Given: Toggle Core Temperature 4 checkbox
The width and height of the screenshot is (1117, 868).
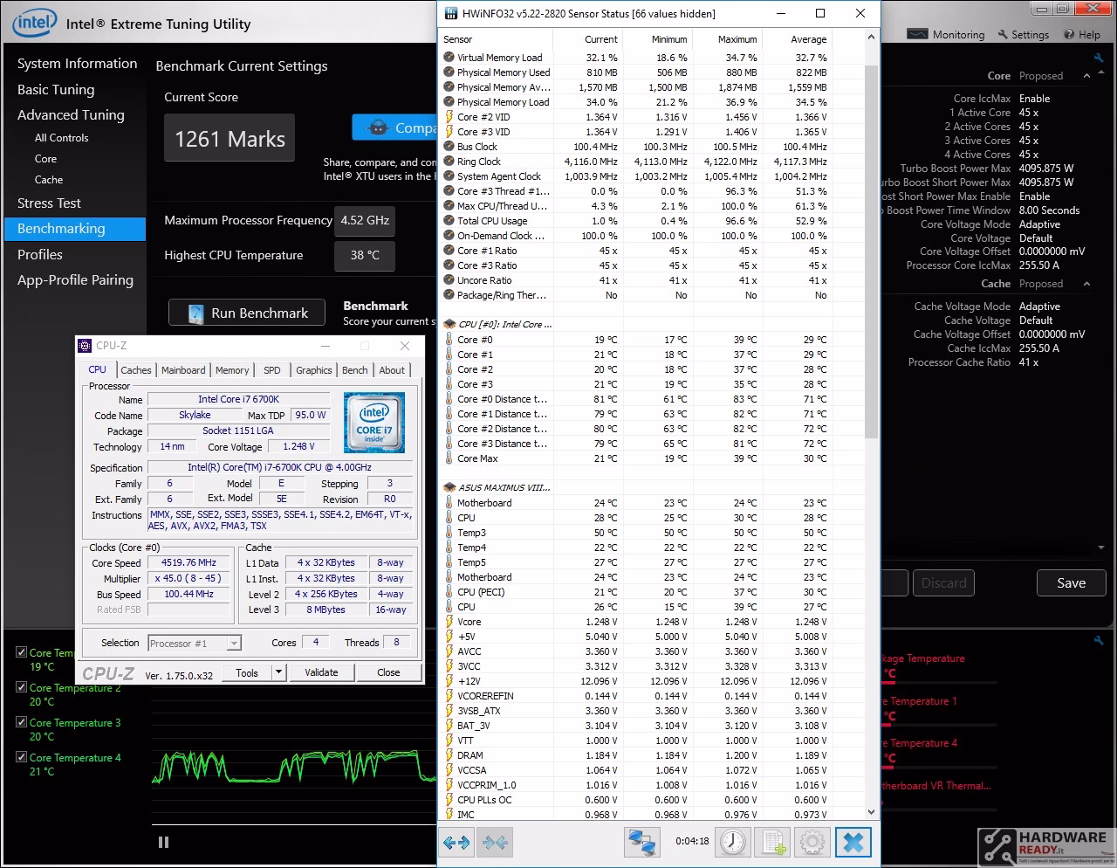Looking at the screenshot, I should [22, 757].
